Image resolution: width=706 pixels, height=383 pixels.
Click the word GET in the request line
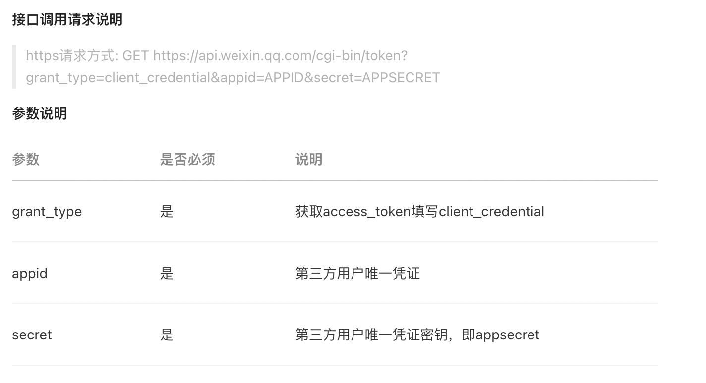tap(136, 56)
